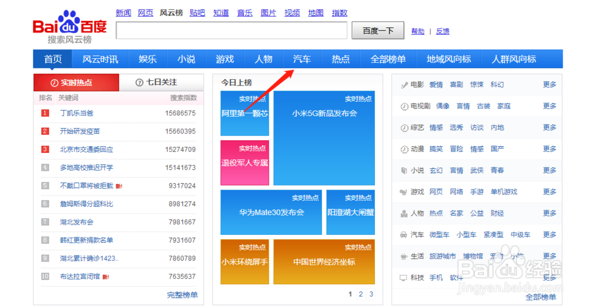This screenshot has width=596, height=308.
Task: Go to page 3 of 今日上榜
Action: (371, 294)
